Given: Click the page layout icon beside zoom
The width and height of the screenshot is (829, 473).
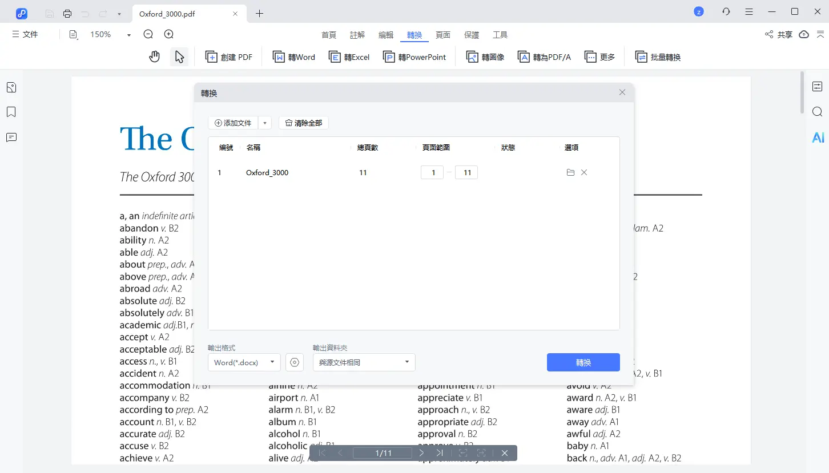Looking at the screenshot, I should [x=73, y=35].
